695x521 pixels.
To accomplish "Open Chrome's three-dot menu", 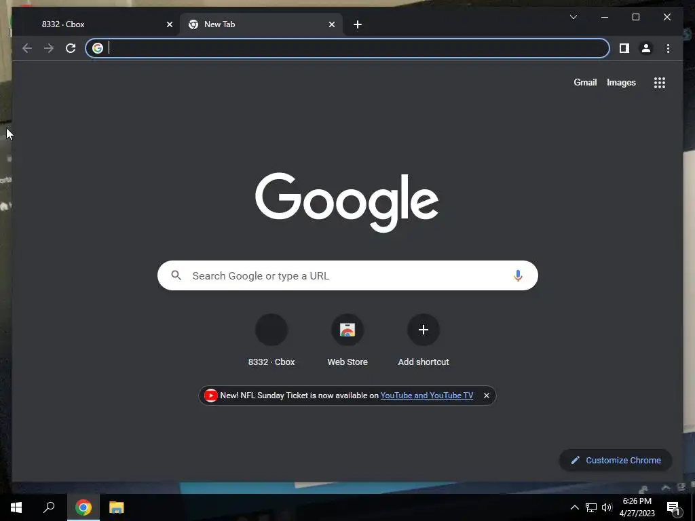I will pos(668,48).
